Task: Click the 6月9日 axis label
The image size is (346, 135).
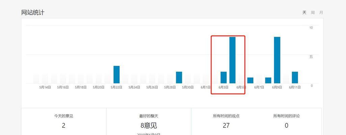Action: [x=277, y=87]
